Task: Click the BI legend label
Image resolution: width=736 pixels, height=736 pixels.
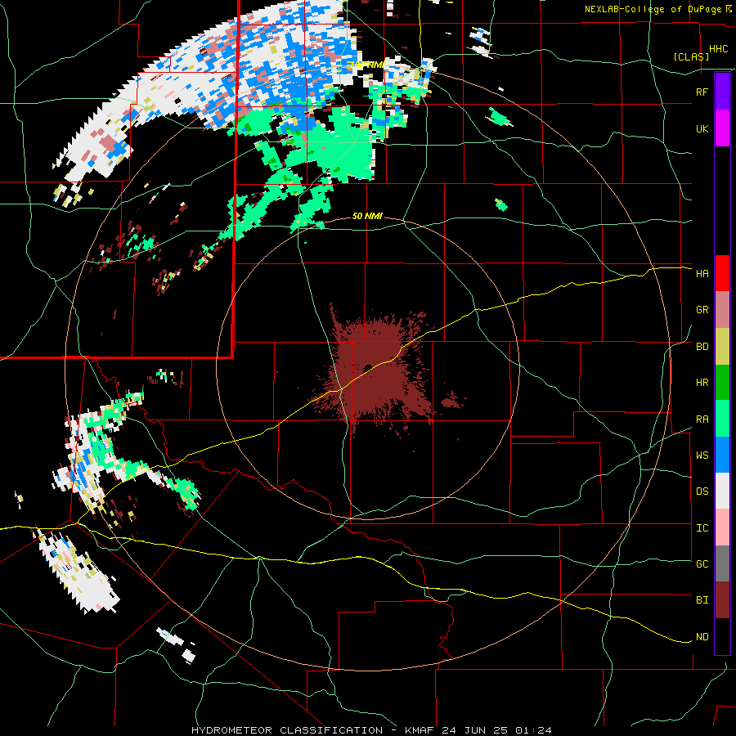Action: point(702,600)
